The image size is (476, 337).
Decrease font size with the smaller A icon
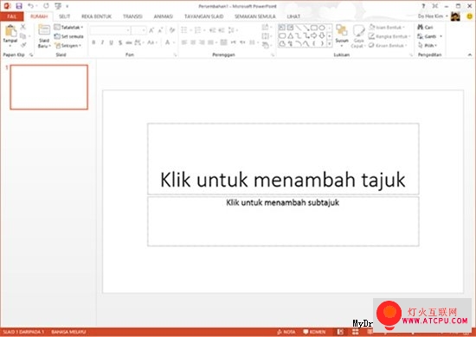[160, 30]
